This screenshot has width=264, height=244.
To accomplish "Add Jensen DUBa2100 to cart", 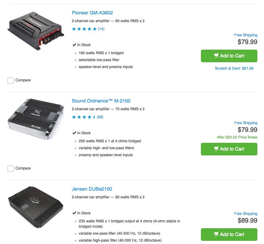I will pyautogui.click(x=229, y=234).
